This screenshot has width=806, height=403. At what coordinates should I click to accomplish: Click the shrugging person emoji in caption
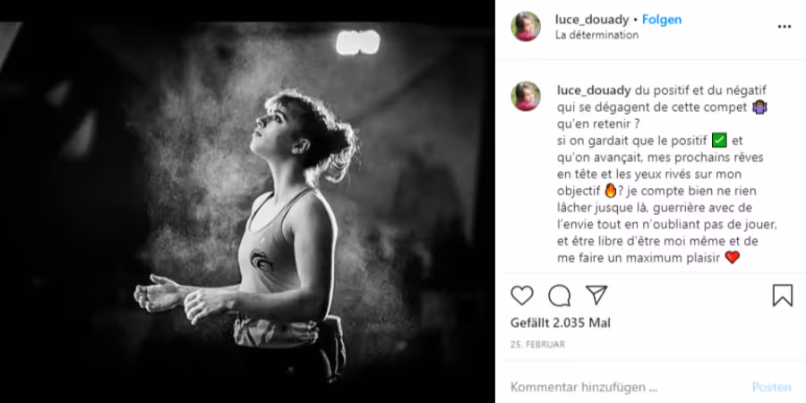[759, 107]
